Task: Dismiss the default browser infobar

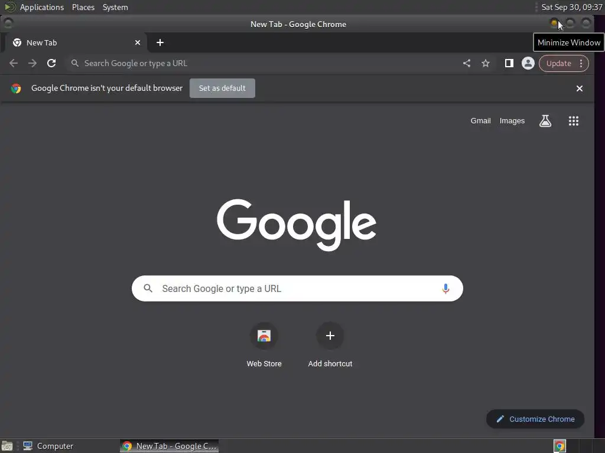Action: pyautogui.click(x=579, y=88)
